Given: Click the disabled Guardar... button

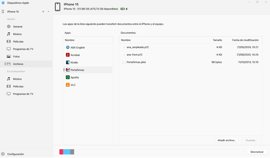Looking at the screenshot, I should 251,140.
